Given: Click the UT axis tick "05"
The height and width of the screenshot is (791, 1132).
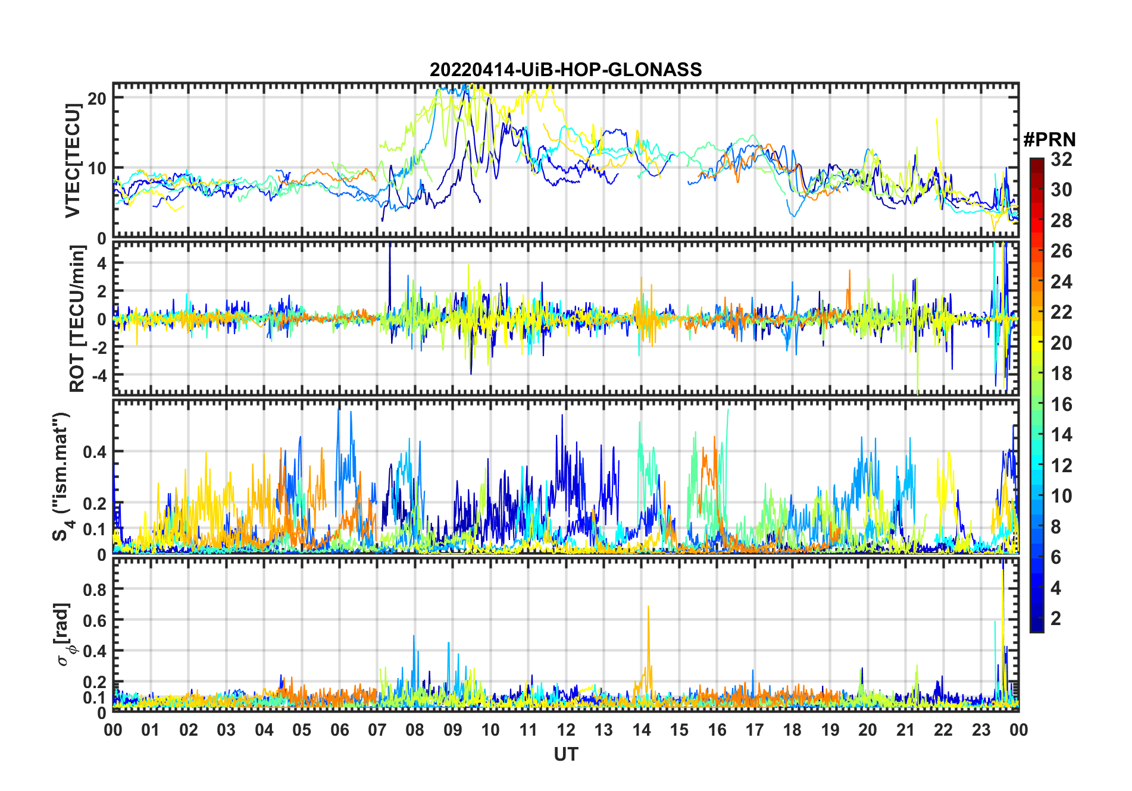Looking at the screenshot, I should pyautogui.click(x=302, y=730).
